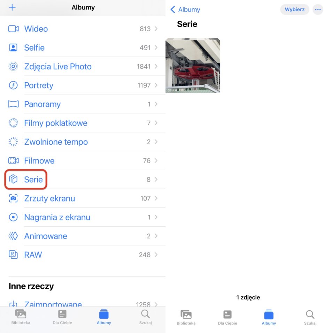Expand the Filmowe row chevron
331x333 pixels.
coord(156,160)
